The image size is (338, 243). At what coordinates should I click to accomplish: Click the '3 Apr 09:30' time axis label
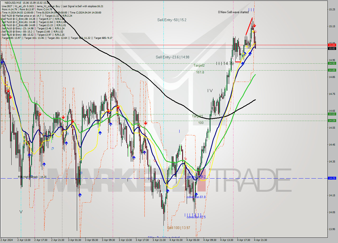pyautogui.click(x=108, y=240)
